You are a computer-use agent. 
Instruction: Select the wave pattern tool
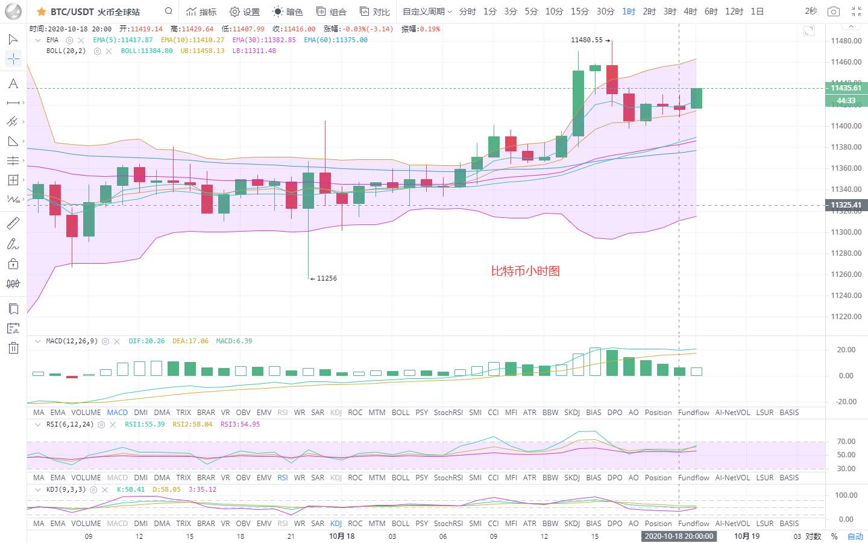(13, 199)
